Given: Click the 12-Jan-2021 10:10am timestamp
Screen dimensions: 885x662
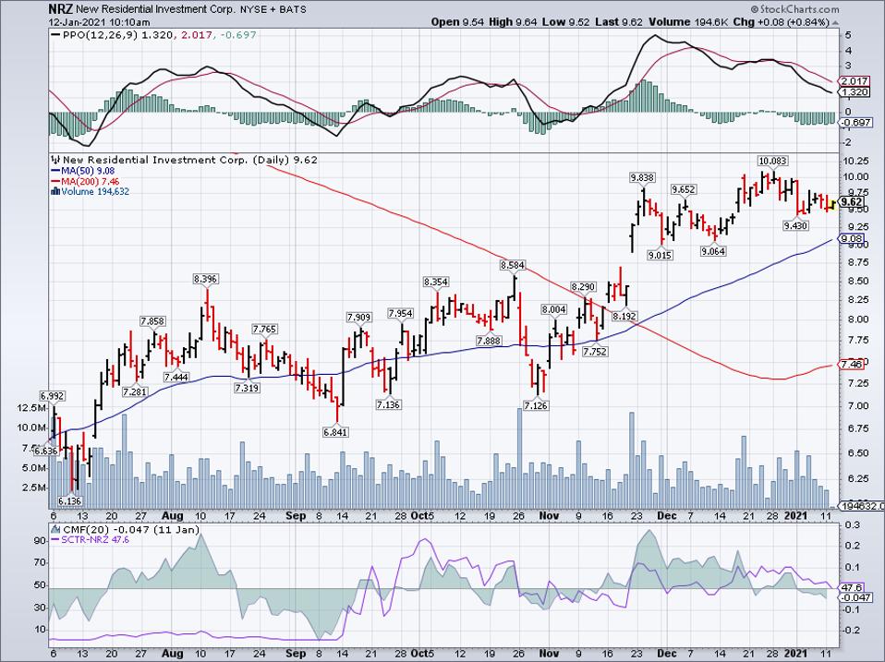Looking at the screenshot, I should [100, 22].
